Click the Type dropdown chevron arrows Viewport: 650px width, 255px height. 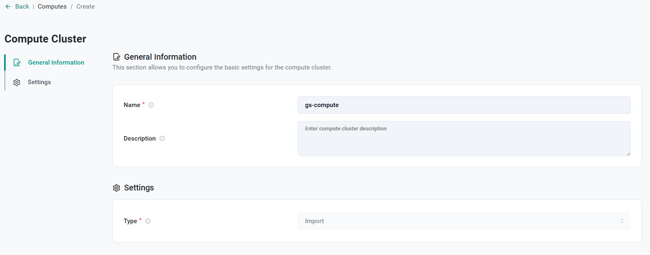[622, 221]
